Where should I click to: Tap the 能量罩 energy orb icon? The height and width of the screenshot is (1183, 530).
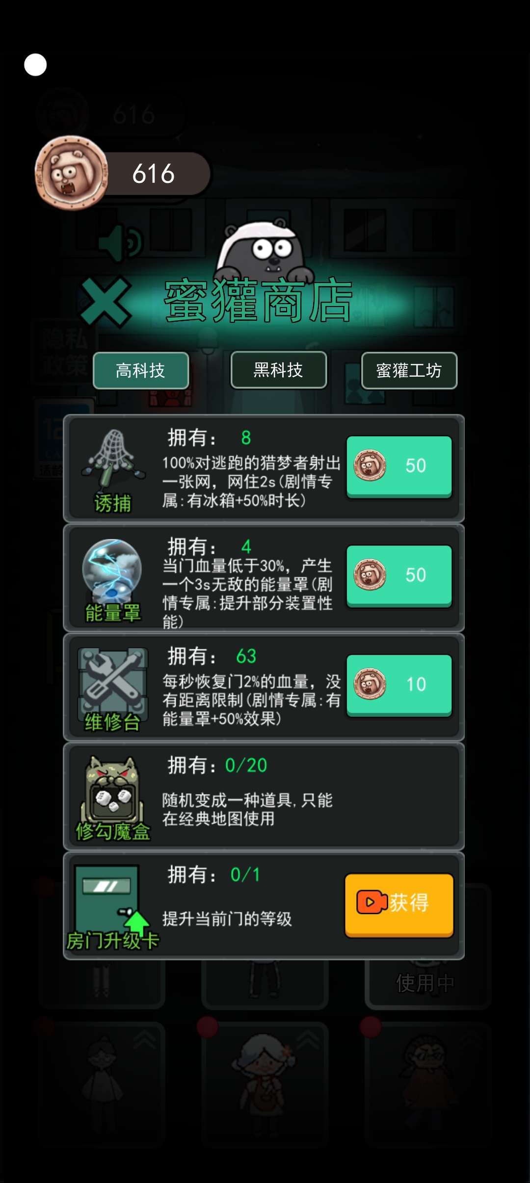pyautogui.click(x=112, y=570)
